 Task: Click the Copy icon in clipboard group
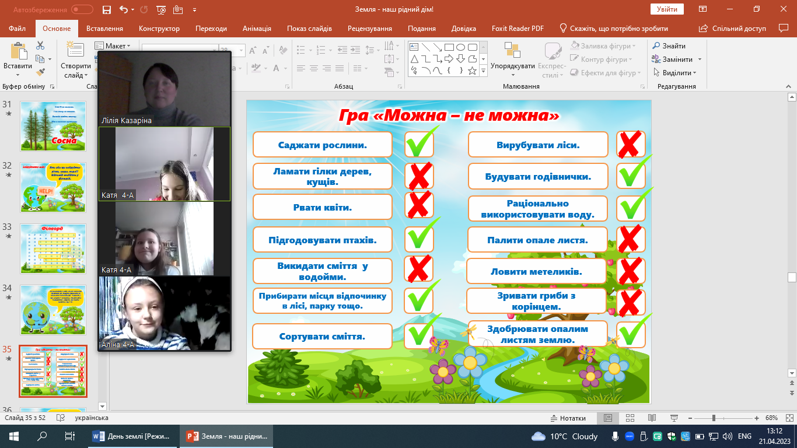(x=39, y=59)
